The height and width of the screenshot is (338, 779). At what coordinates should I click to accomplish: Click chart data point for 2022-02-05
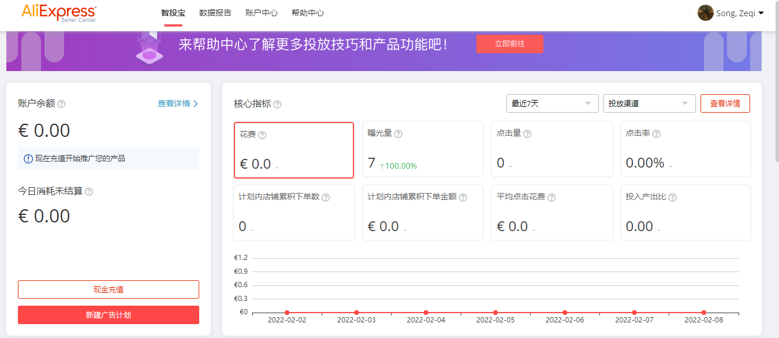pyautogui.click(x=495, y=313)
